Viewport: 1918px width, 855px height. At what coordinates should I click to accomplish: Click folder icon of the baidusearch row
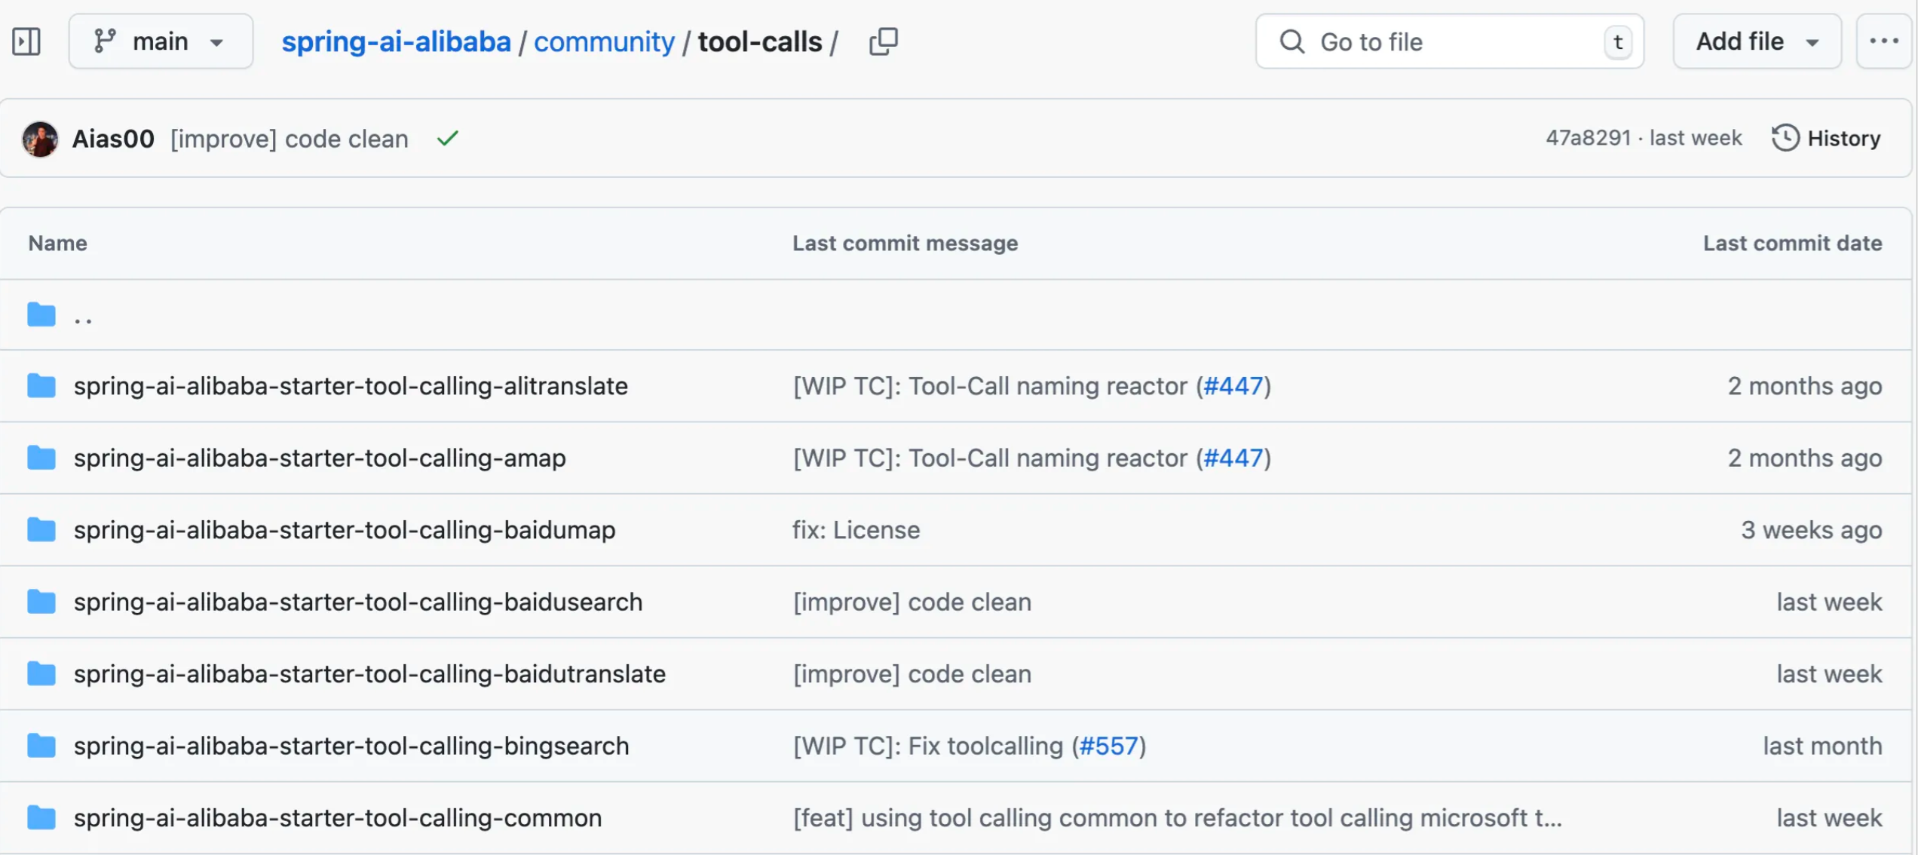41,602
